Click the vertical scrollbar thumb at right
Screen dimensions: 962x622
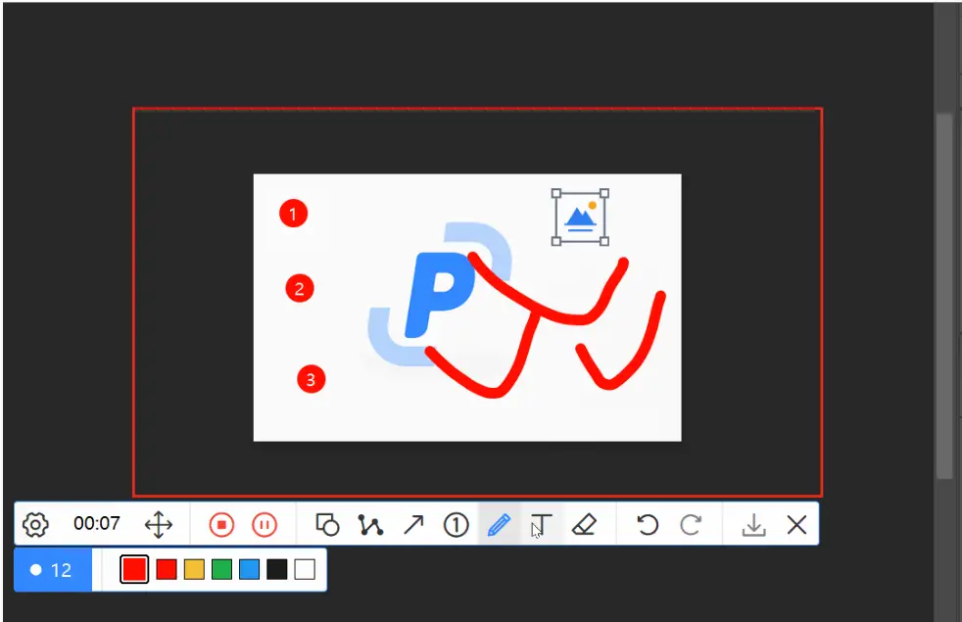944,296
